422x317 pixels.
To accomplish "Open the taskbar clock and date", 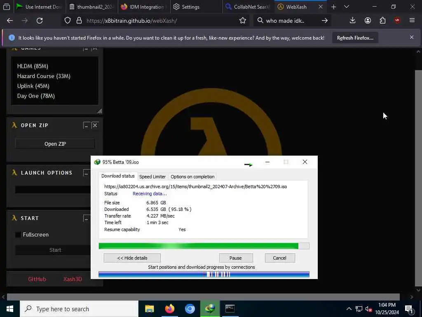I will point(387,309).
